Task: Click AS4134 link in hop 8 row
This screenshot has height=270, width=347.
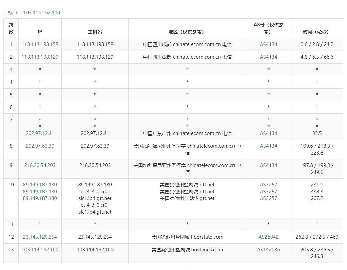Action: click(268, 146)
